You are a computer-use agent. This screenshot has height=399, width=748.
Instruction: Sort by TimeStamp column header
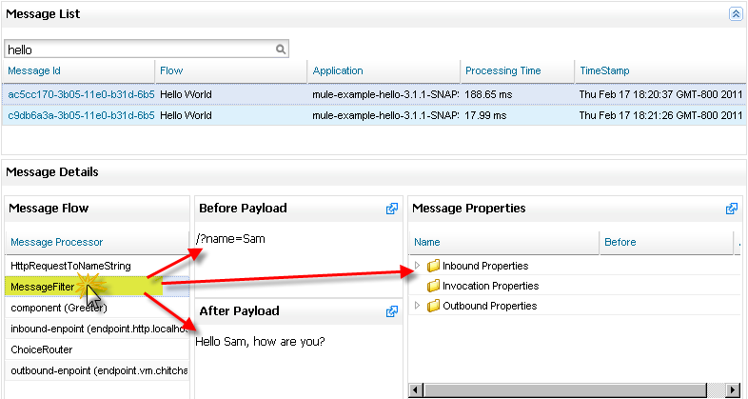(603, 70)
